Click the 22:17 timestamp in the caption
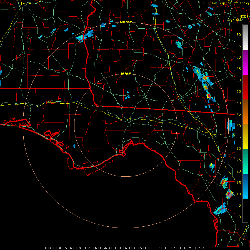The width and height of the screenshot is (250, 250). [x=202, y=248]
